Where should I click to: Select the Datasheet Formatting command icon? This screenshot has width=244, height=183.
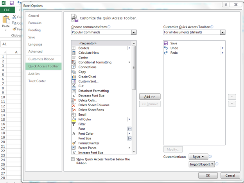(x=74, y=91)
